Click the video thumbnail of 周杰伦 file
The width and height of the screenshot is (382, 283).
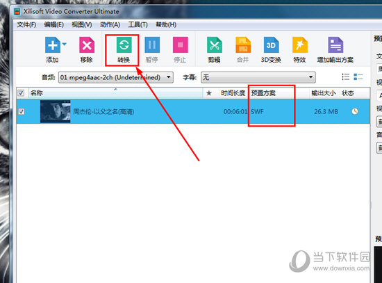(56, 111)
